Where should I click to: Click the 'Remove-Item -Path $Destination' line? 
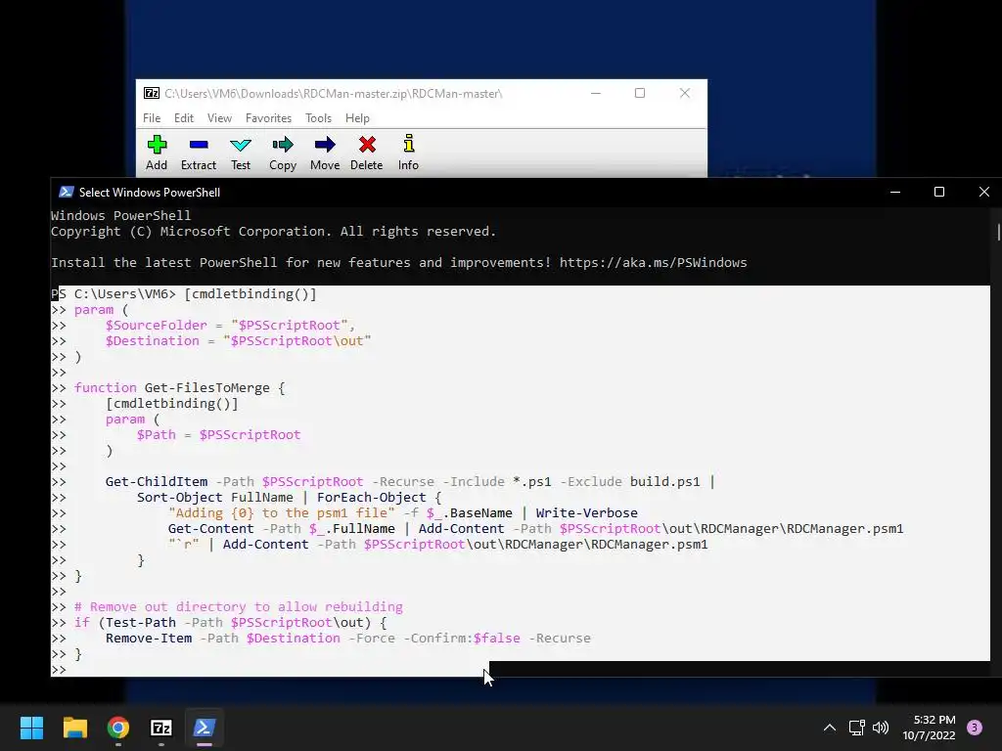tap(348, 638)
